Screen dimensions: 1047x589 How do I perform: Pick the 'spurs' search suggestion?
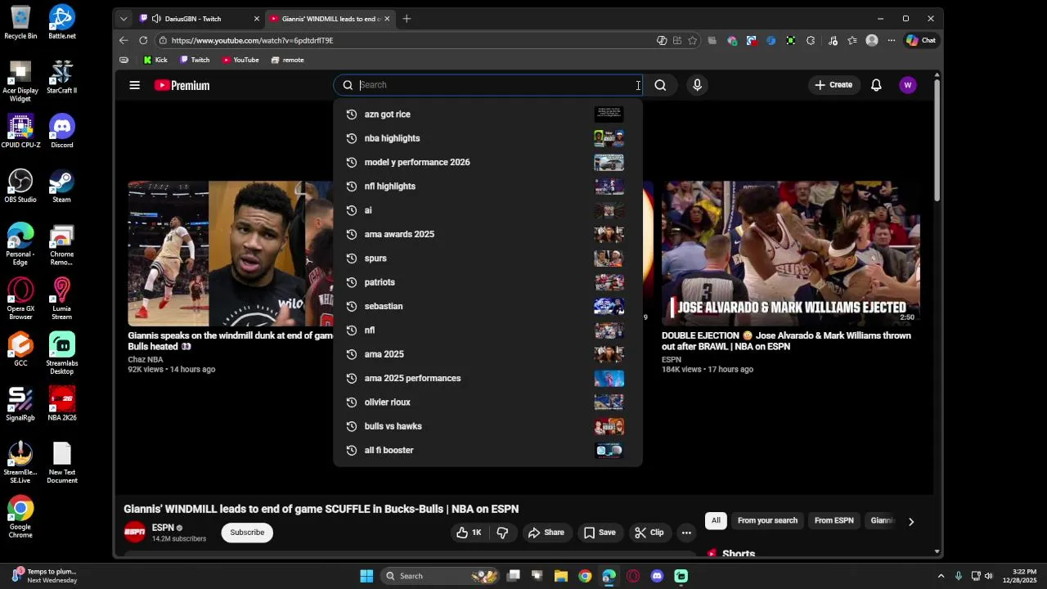tap(488, 259)
